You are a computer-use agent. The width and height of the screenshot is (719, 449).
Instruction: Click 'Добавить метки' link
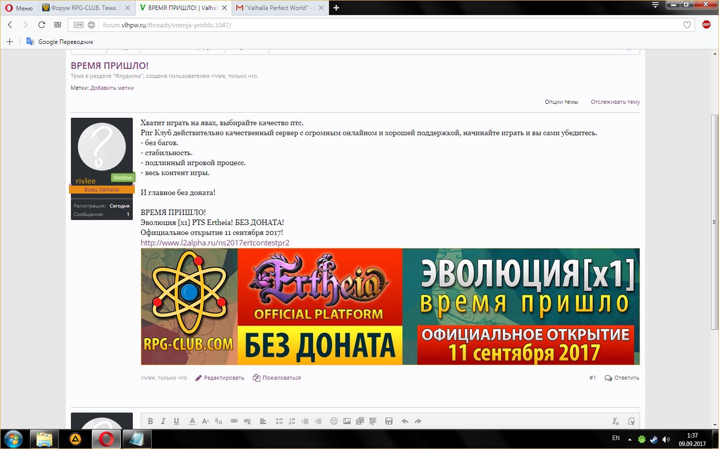[112, 88]
